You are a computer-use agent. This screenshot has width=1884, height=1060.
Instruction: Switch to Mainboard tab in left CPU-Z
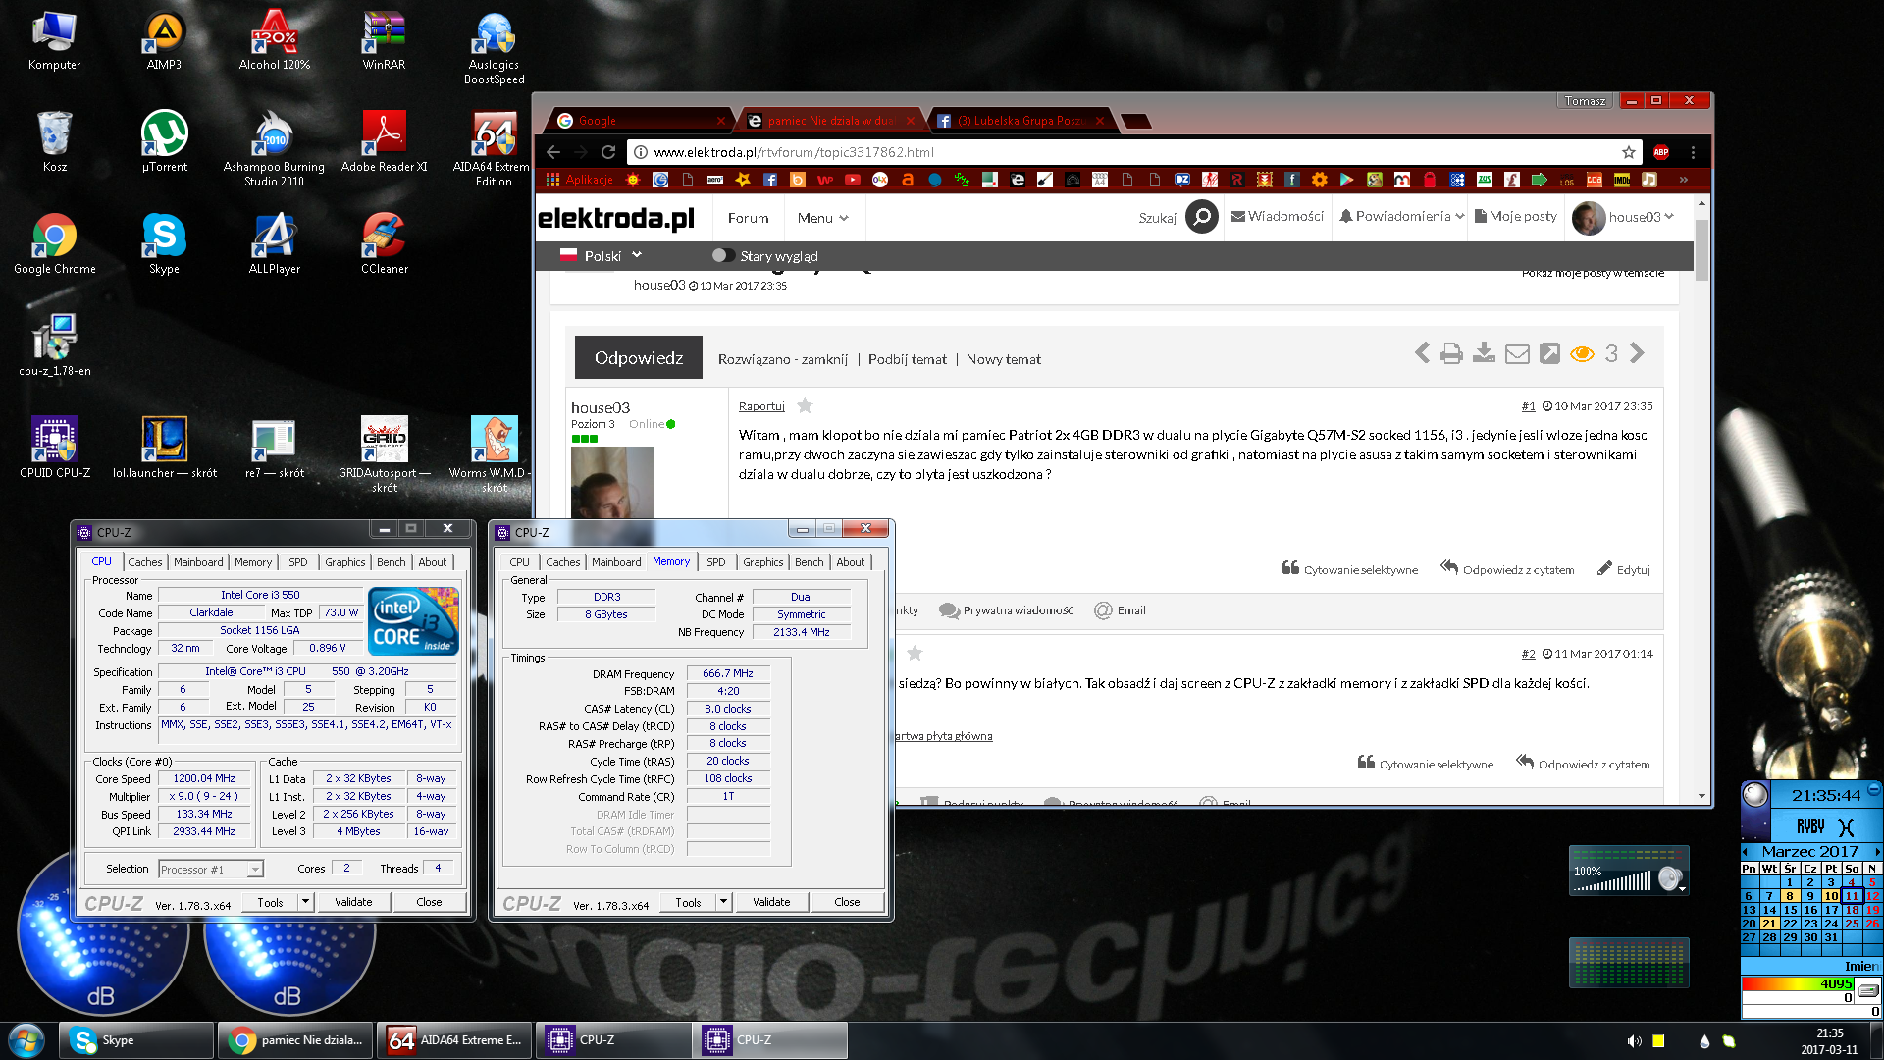click(198, 562)
